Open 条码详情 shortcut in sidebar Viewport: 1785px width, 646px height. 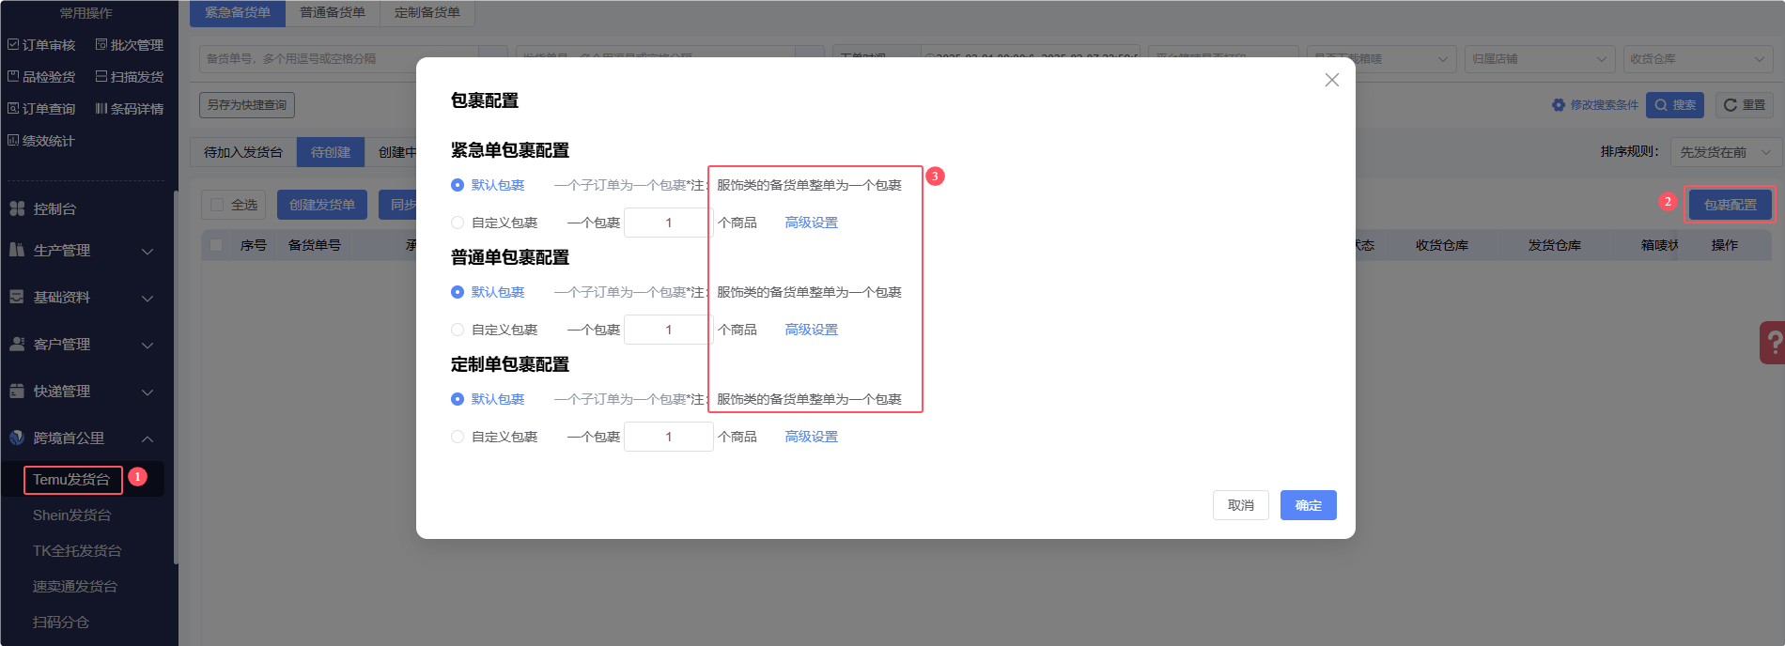pyautogui.click(x=130, y=109)
